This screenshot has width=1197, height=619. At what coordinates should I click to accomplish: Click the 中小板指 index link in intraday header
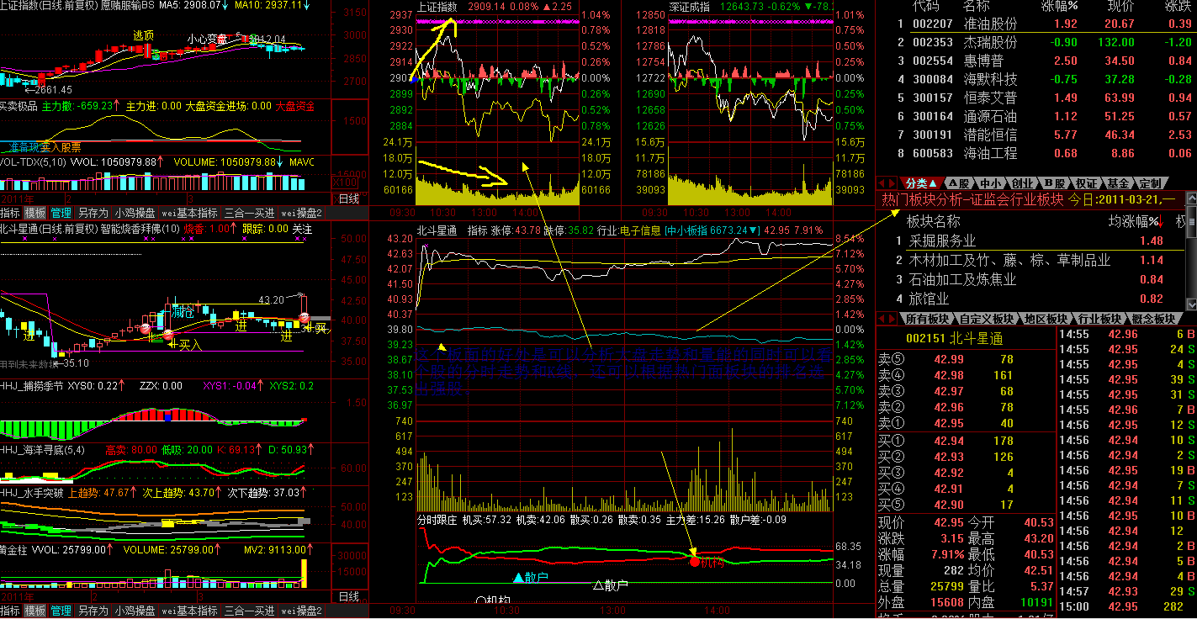[711, 230]
